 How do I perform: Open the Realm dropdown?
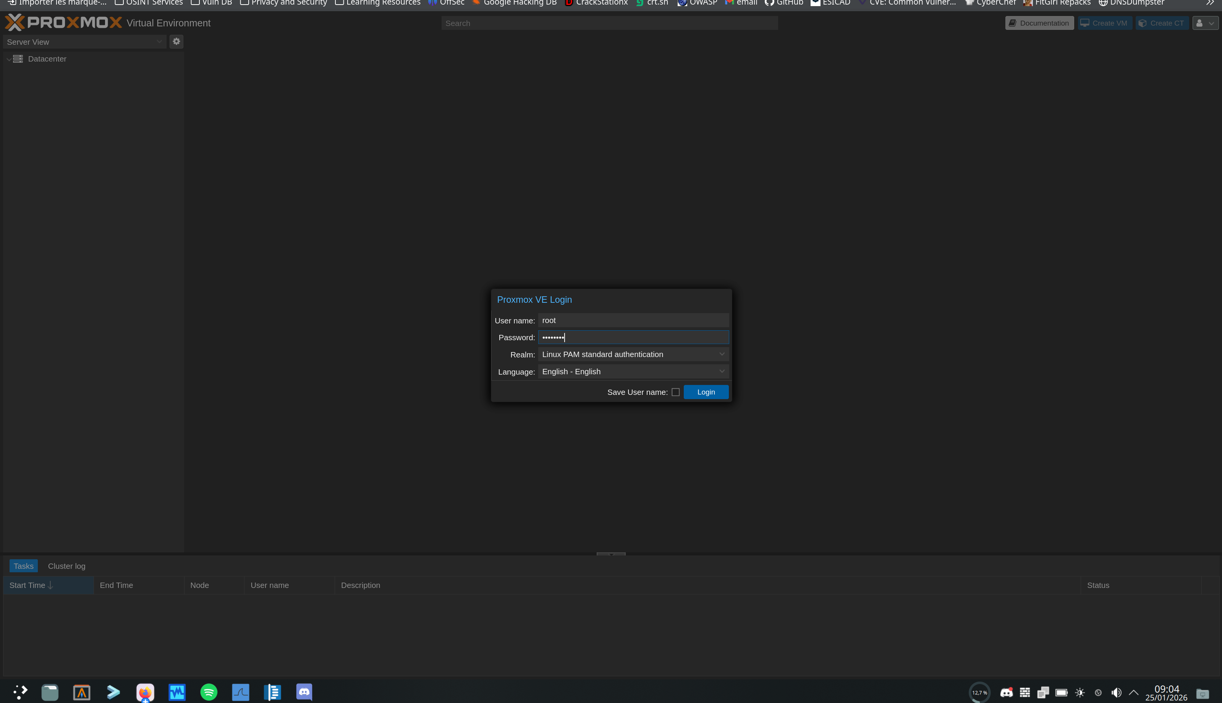[633, 354]
